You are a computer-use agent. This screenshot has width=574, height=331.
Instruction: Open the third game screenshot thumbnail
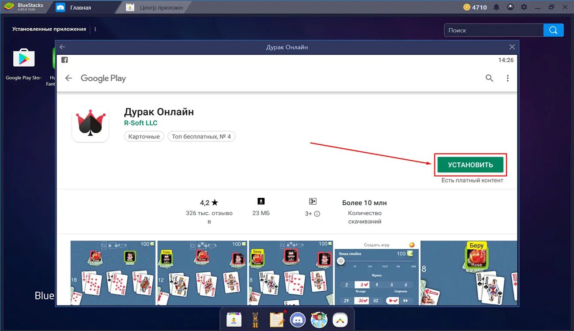pyautogui.click(x=291, y=273)
